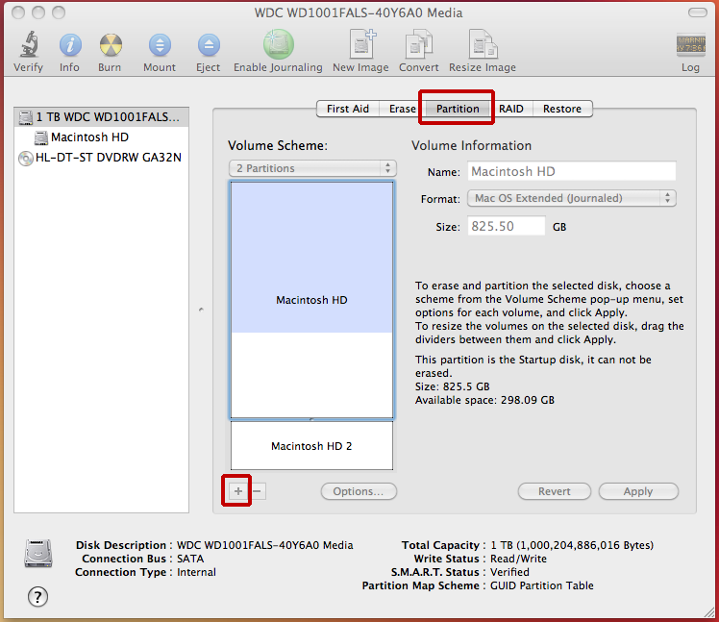Viewport: 719px width, 622px height.
Task: Click the partition divider handle between the volumes
Action: [311, 419]
